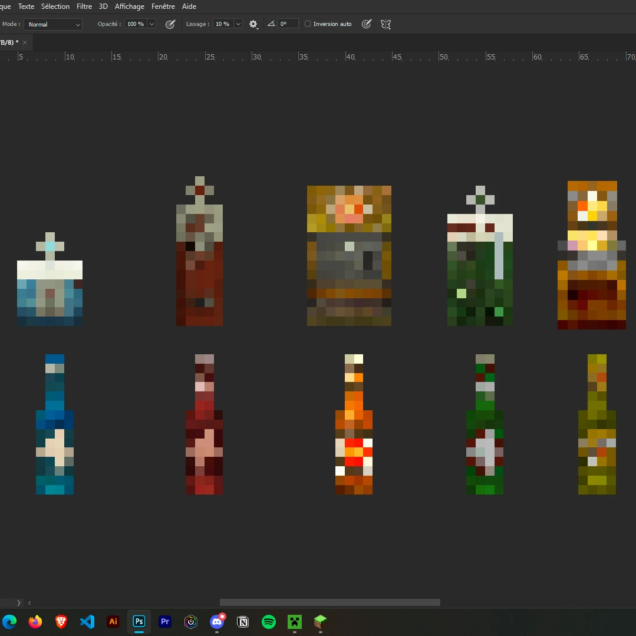Open the Sélection menu
The height and width of the screenshot is (636, 636).
pyautogui.click(x=55, y=6)
